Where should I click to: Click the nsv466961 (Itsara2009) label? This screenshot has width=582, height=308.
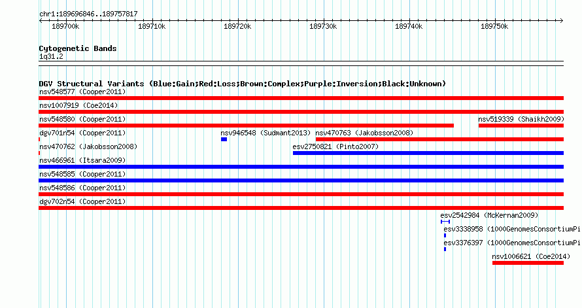[x=82, y=160]
